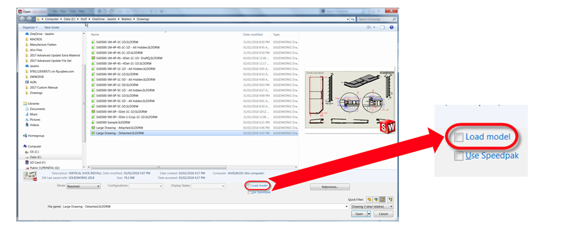This screenshot has height=238, width=580.
Task: Click the ALIN network icon in the sidebar
Action: tap(27, 82)
